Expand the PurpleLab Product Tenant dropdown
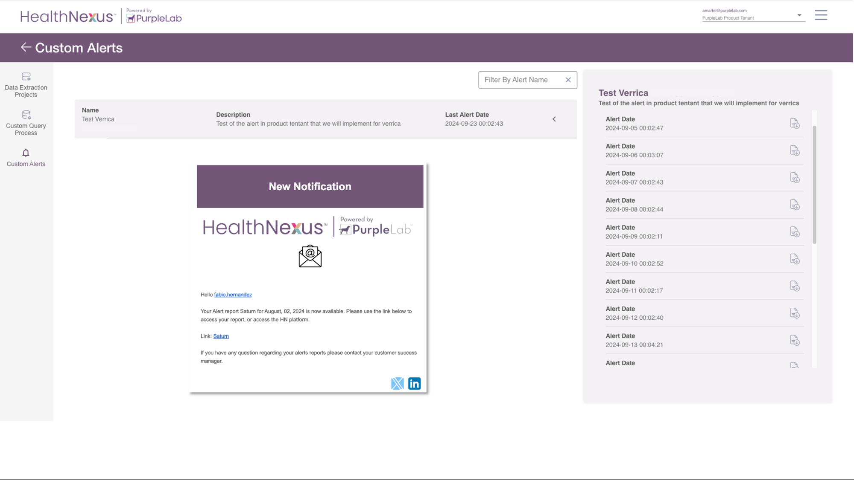 coord(799,15)
